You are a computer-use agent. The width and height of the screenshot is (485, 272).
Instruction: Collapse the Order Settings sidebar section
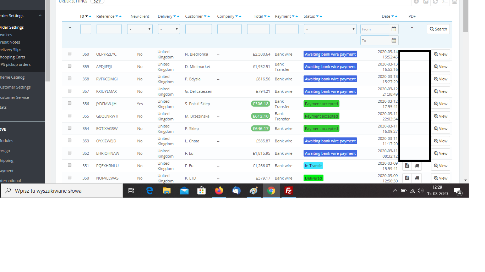tap(40, 16)
